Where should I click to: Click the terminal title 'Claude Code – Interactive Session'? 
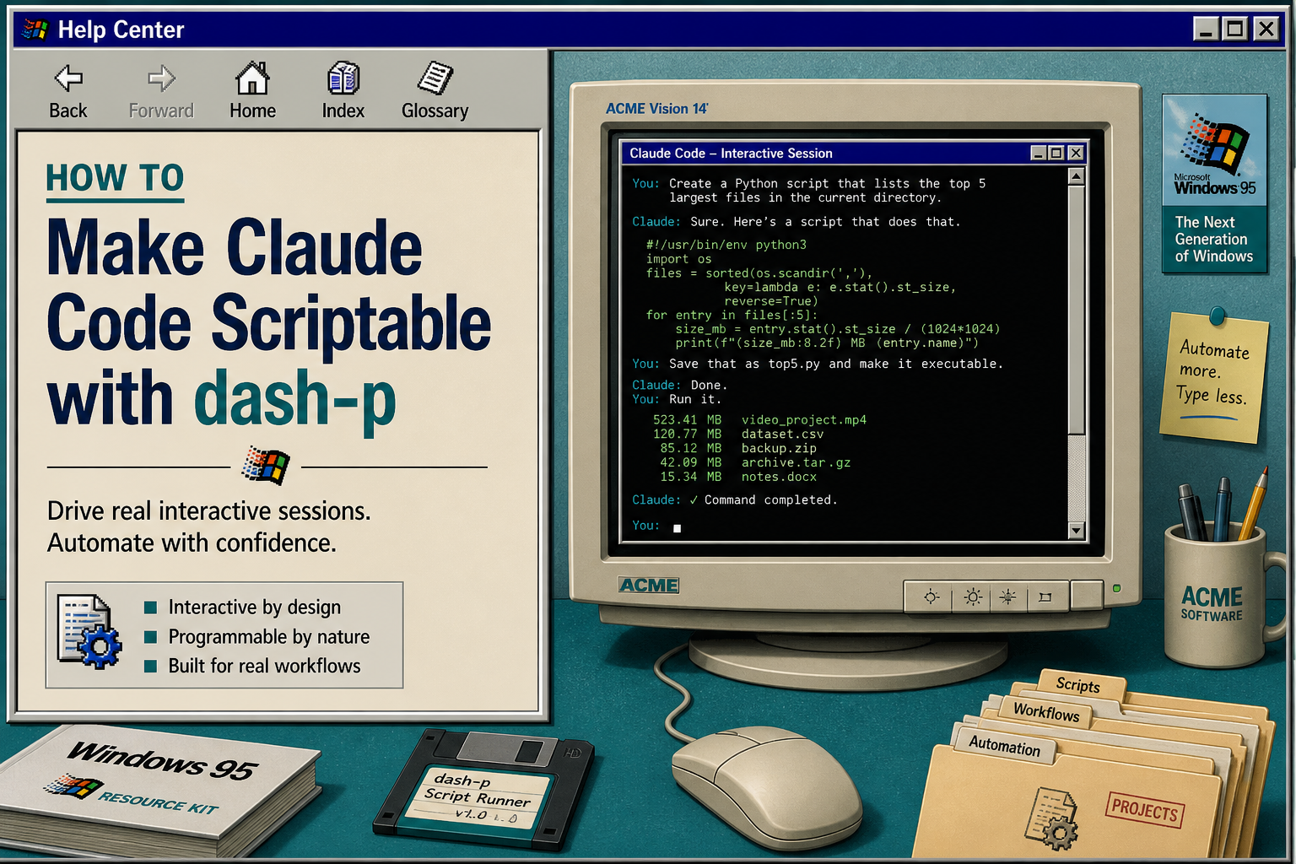731,153
